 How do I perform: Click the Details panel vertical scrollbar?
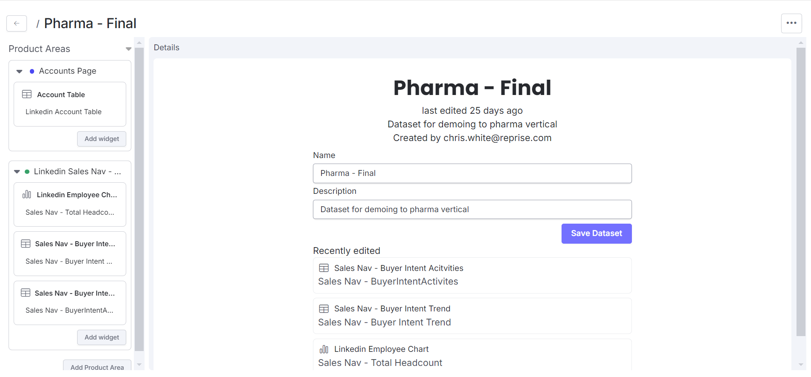[x=801, y=192]
